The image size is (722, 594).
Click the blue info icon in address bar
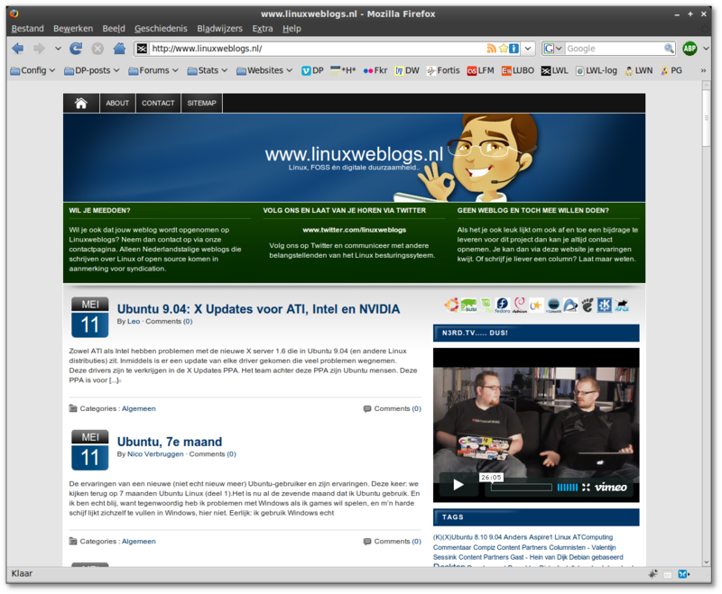click(514, 49)
